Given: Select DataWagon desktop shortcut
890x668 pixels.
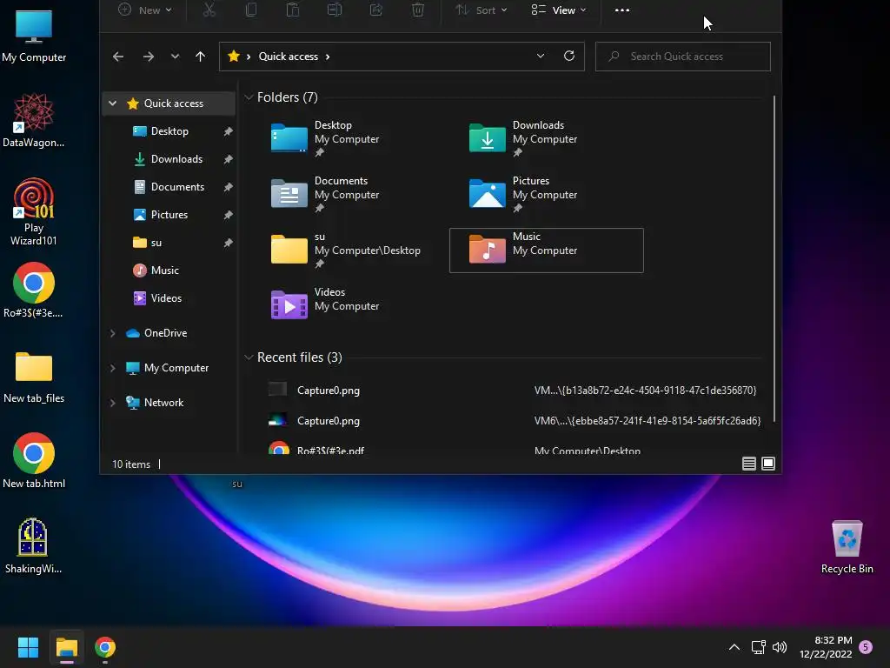Looking at the screenshot, I should tap(34, 120).
